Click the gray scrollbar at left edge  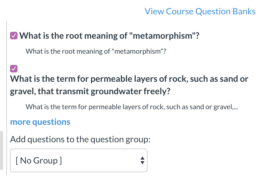tap(1, 150)
